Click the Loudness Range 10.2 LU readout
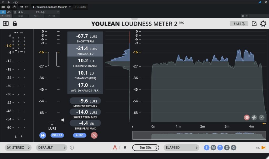 tap(85, 63)
